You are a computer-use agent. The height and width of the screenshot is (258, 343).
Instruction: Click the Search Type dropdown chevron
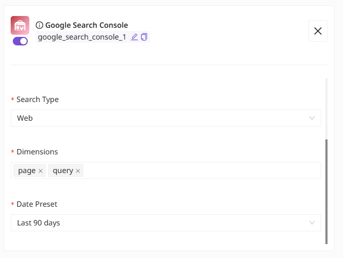point(312,118)
